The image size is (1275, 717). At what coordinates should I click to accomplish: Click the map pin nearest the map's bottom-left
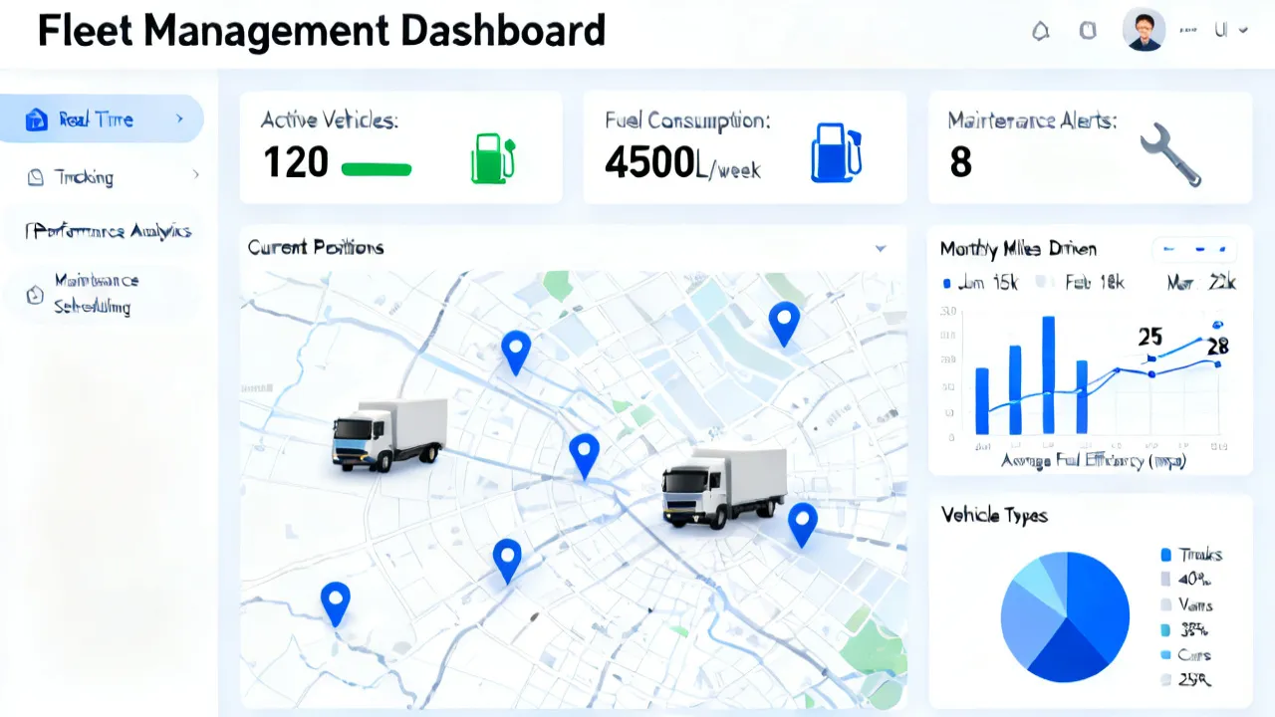coord(336,604)
